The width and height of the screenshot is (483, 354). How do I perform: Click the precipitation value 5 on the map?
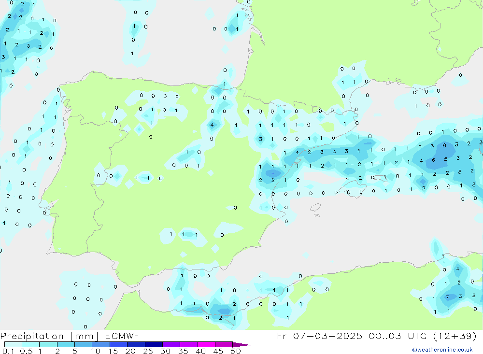click(x=446, y=159)
